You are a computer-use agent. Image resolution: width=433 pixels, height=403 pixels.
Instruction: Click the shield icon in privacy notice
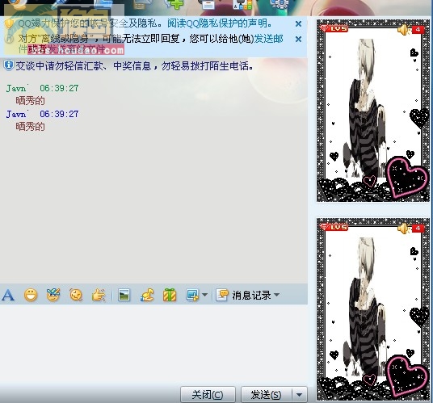coord(9,23)
